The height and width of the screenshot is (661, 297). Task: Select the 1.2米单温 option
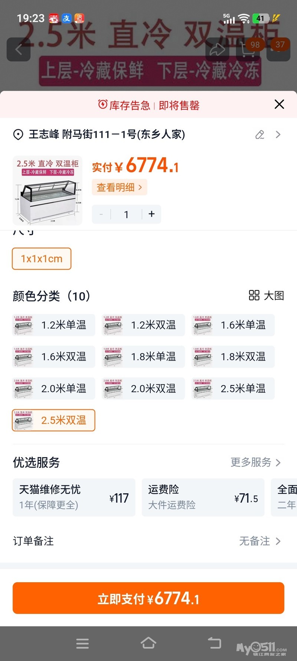pyautogui.click(x=54, y=325)
